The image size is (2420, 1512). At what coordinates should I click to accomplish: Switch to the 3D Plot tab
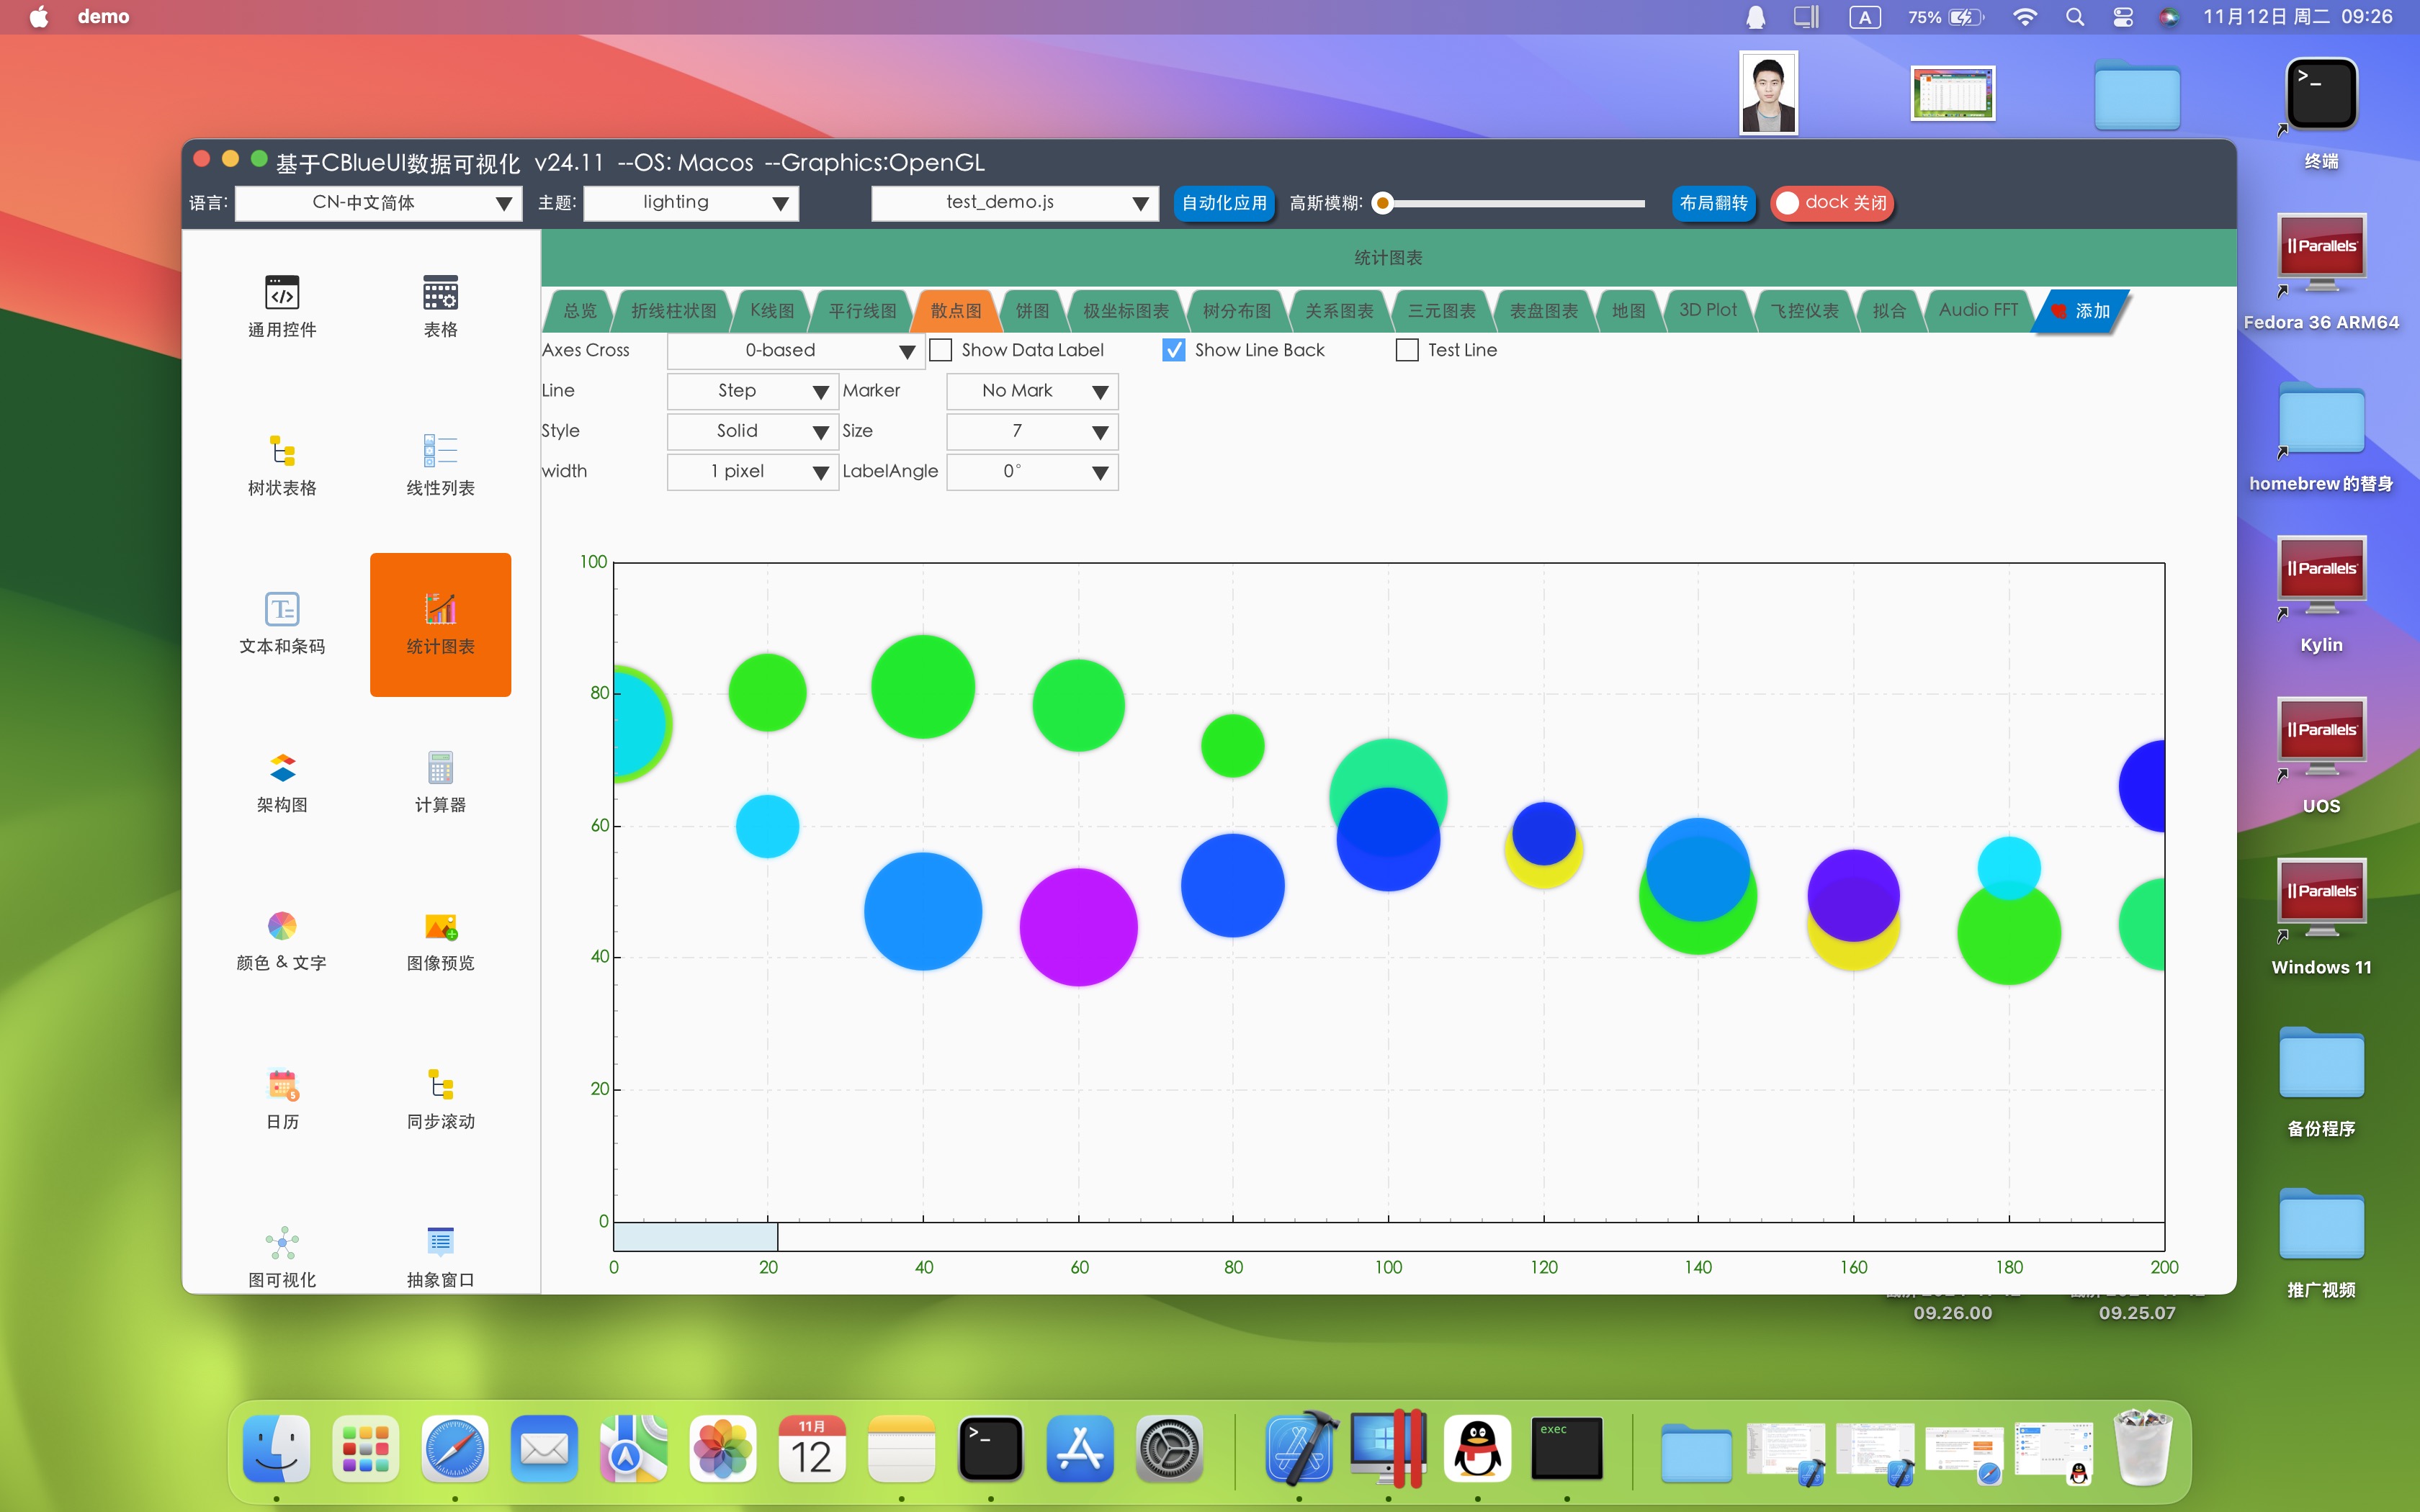1707,310
